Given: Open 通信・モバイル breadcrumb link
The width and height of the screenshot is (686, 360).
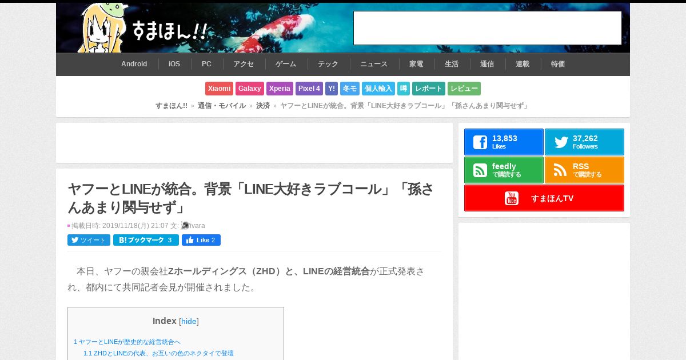Looking at the screenshot, I should click(x=222, y=106).
